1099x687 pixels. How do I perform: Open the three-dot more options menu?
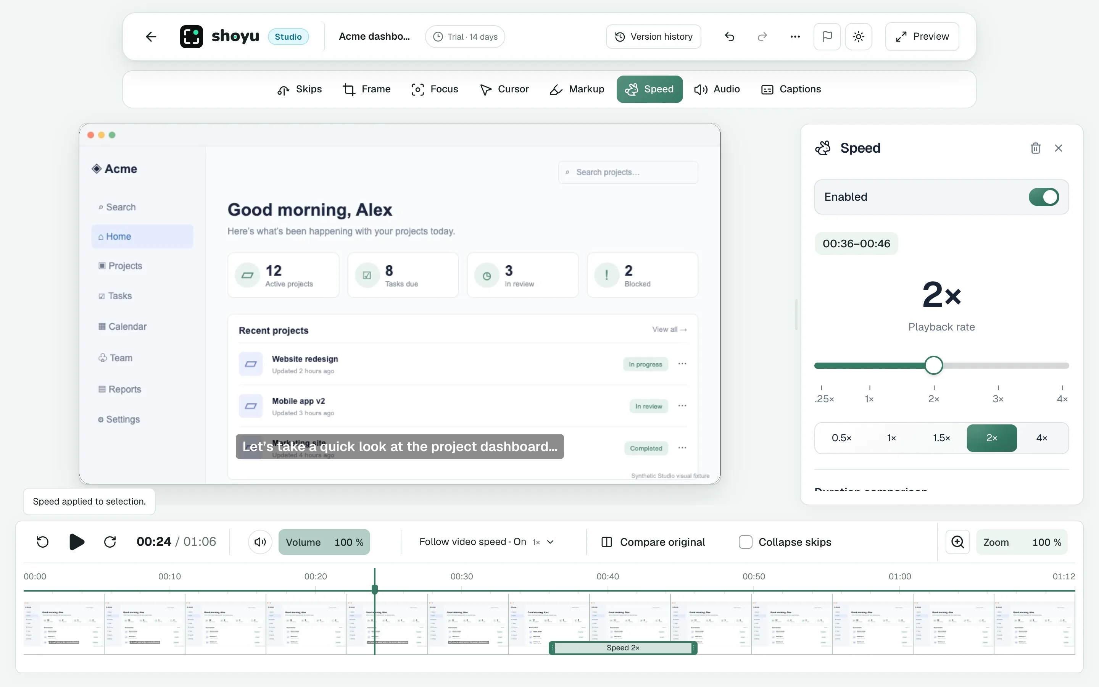point(795,36)
